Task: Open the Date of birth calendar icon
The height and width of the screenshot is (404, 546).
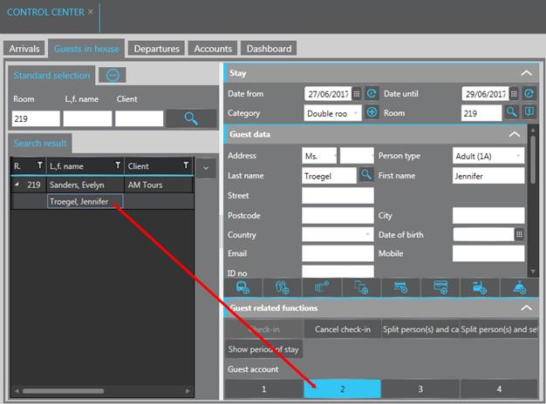Action: point(519,234)
